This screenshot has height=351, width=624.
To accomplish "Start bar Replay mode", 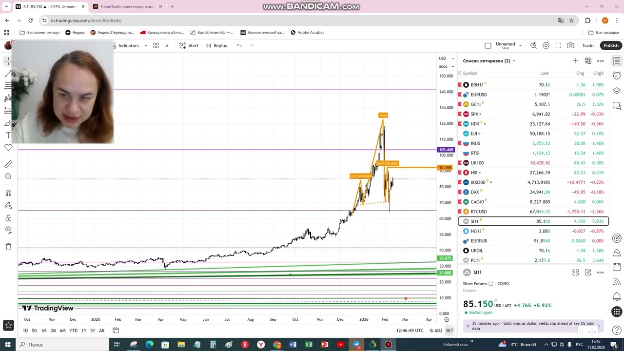I will tap(216, 45).
